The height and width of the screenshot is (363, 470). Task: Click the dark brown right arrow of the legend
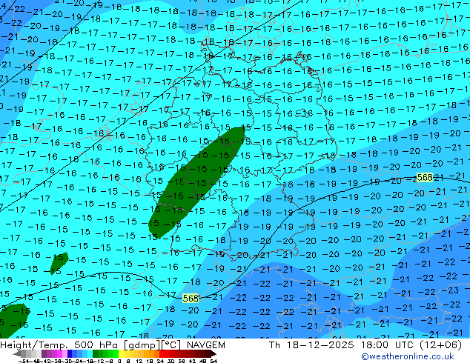tap(214, 354)
